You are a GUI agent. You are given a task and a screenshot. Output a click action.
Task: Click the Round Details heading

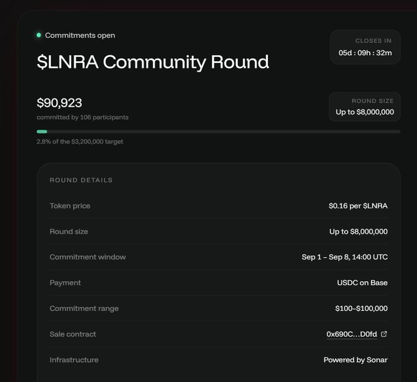81,180
